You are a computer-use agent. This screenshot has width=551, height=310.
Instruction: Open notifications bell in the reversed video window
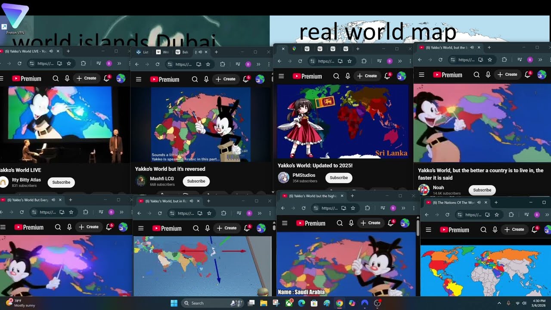pyautogui.click(x=246, y=79)
